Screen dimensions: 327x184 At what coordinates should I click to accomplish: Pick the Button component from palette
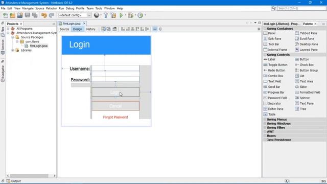coord(302,59)
